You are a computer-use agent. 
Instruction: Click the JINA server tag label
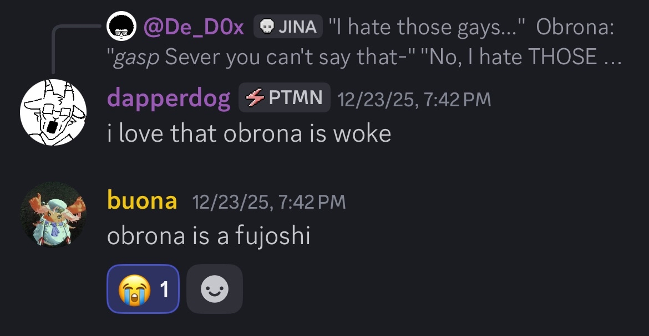pos(297,27)
